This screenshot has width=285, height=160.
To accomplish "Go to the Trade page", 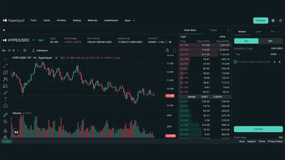I will pyautogui.click(x=33, y=20).
